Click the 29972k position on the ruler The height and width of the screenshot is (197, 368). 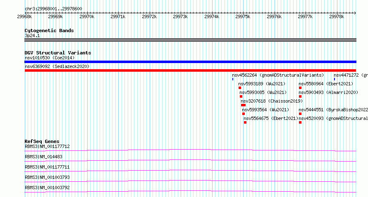149,16
